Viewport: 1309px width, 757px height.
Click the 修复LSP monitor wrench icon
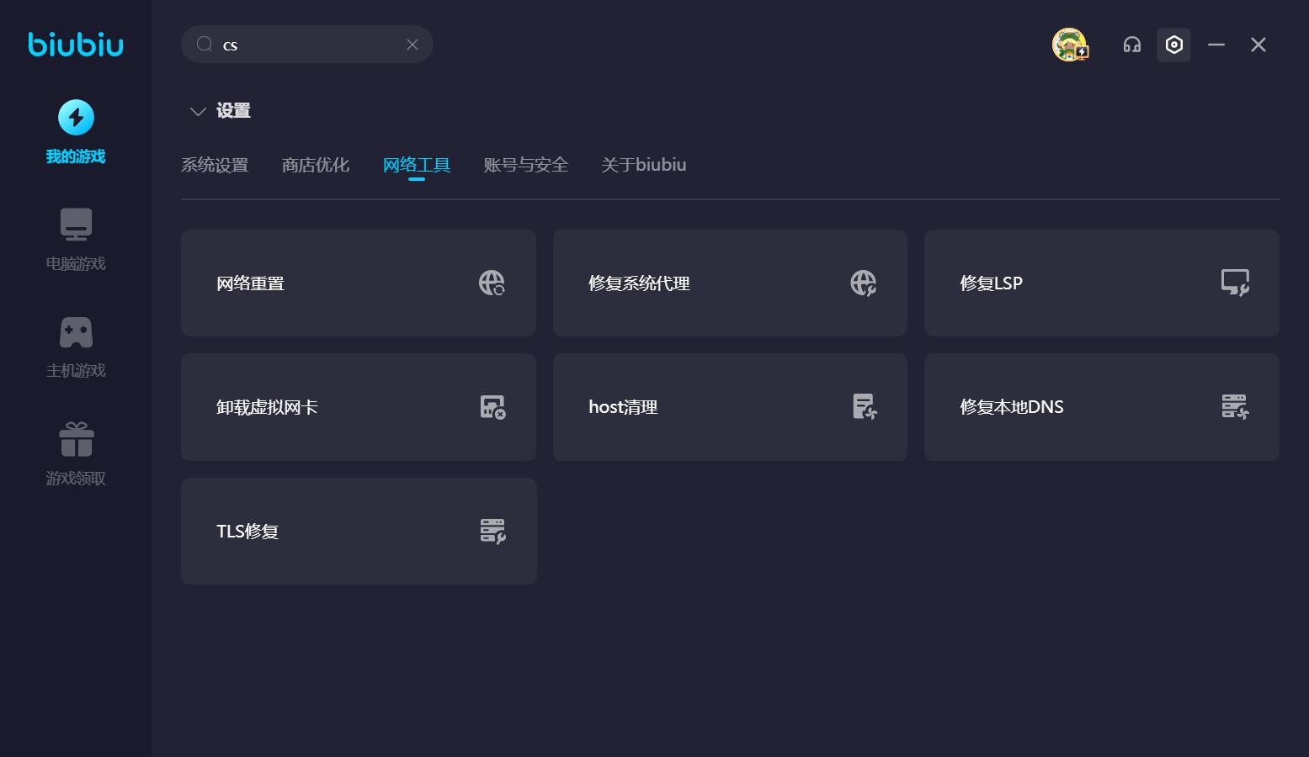coord(1235,283)
